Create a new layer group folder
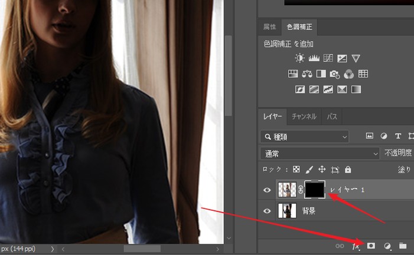This screenshot has width=414, height=255. 403,246
